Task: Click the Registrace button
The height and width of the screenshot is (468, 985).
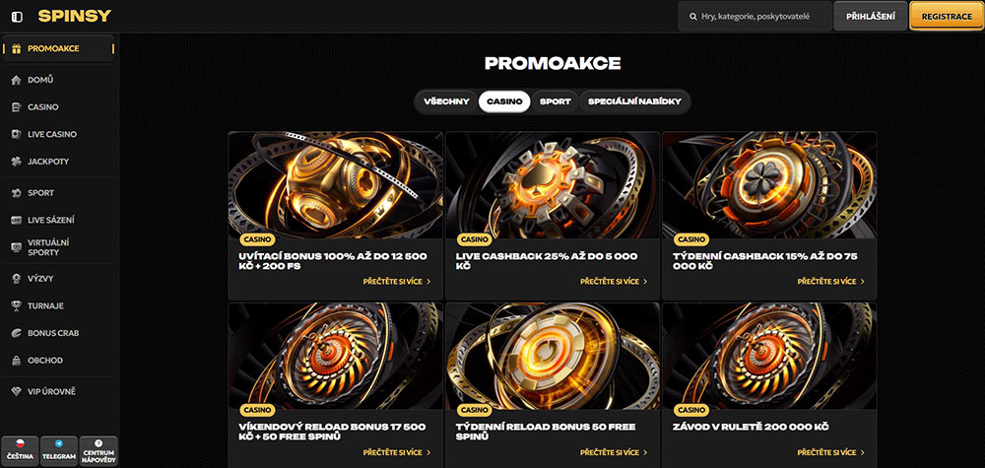Action: coord(947,17)
